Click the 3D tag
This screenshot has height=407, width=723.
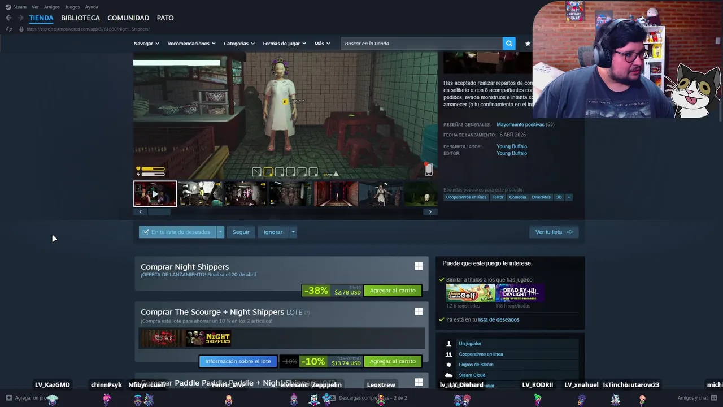coord(559,197)
